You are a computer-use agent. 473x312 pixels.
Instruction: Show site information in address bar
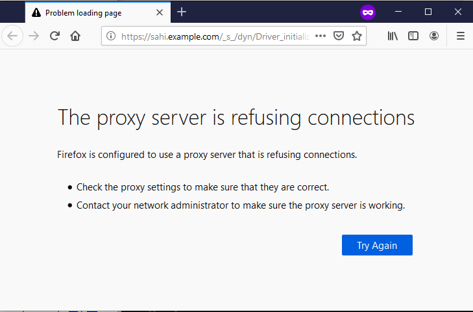click(111, 36)
